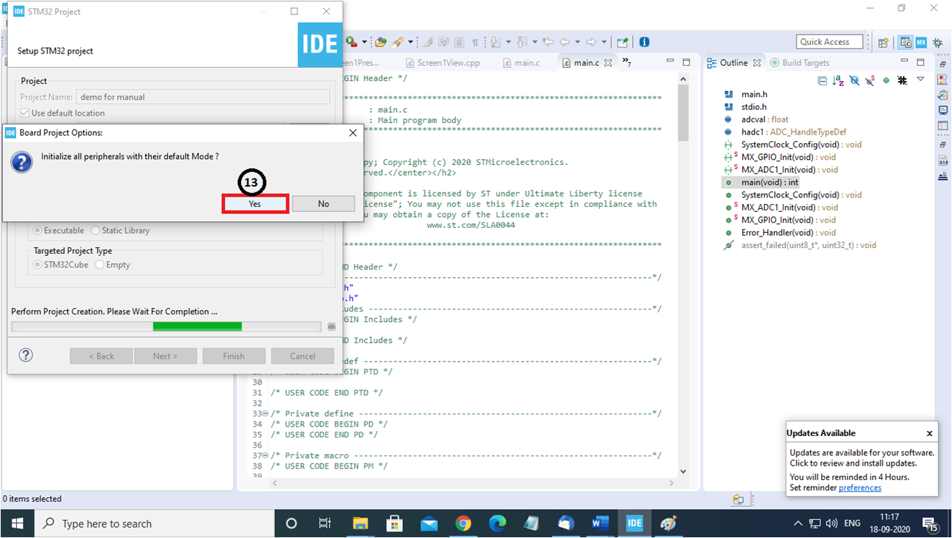Viewport: 952px width, 538px height.
Task: Click the Next Annotation toolbar icon
Action: pos(496,42)
